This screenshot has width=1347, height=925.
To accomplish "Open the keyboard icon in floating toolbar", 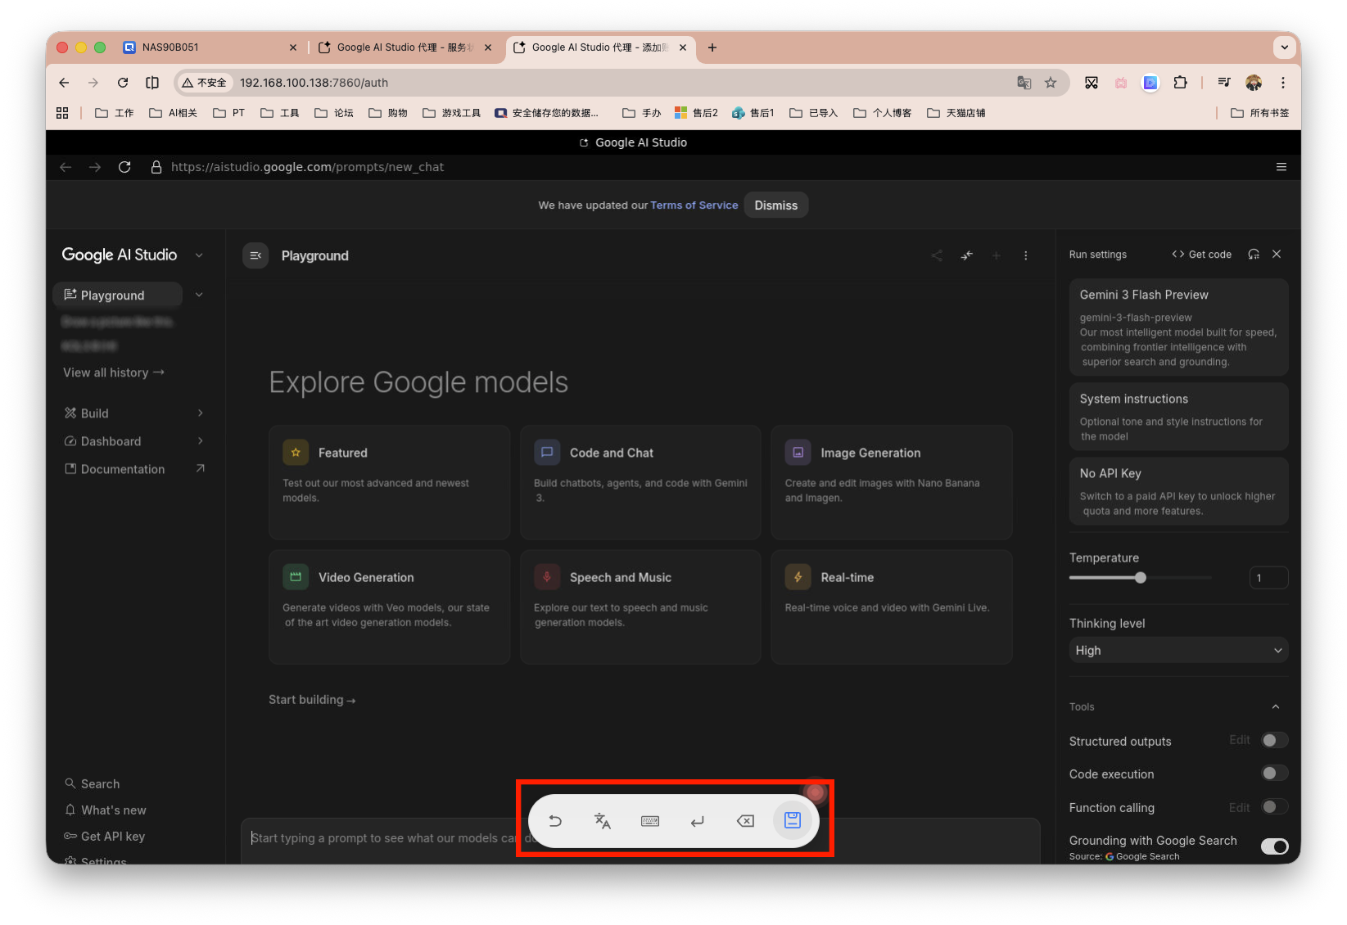I will [650, 821].
